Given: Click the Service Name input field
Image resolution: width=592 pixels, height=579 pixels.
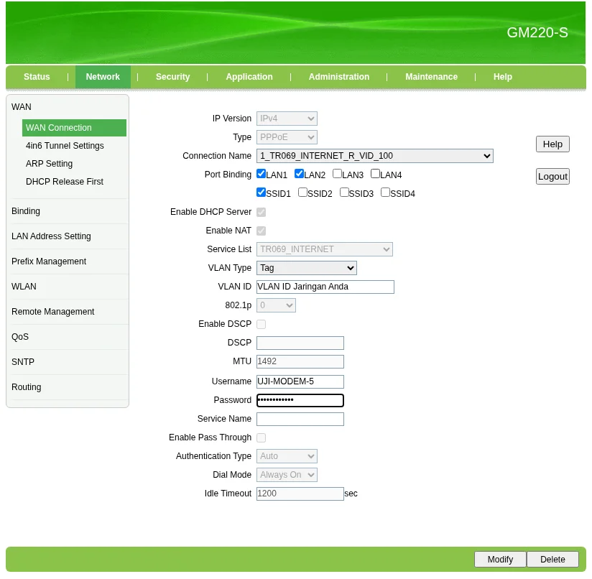Looking at the screenshot, I should click(300, 419).
